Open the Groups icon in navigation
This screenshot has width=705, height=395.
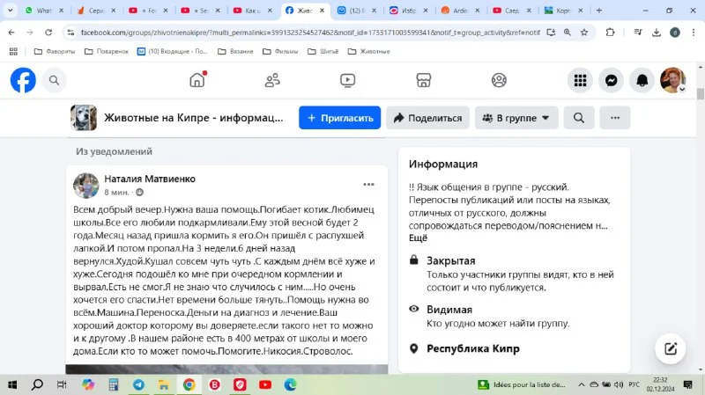click(x=499, y=80)
